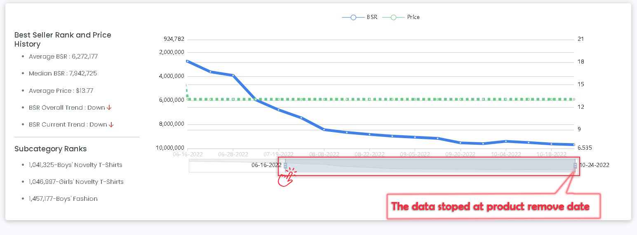Toggle the BSR series in the legend
This screenshot has width=637, height=235.
pos(360,17)
